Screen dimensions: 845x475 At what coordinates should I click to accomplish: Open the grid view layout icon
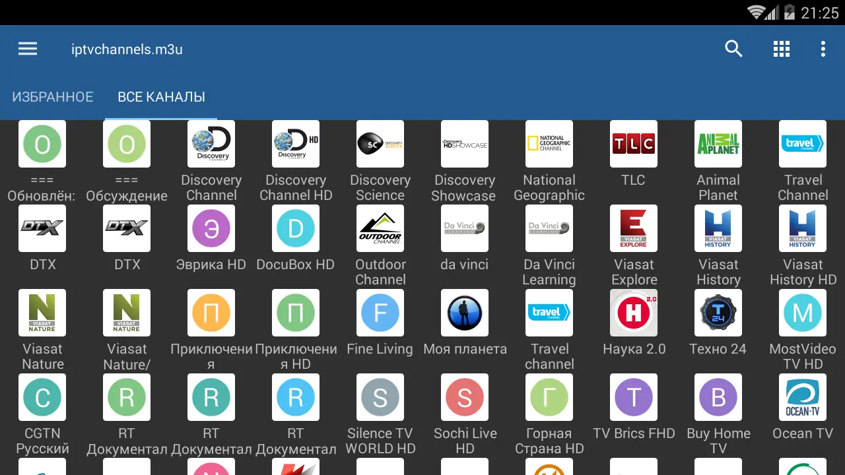coord(782,48)
